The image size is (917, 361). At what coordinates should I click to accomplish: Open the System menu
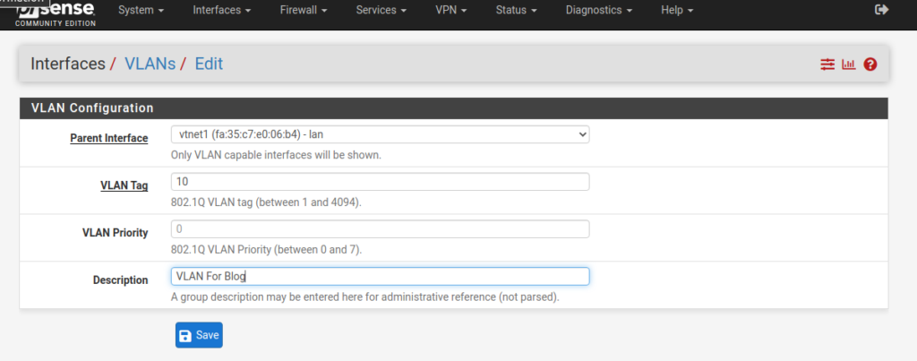(x=141, y=11)
